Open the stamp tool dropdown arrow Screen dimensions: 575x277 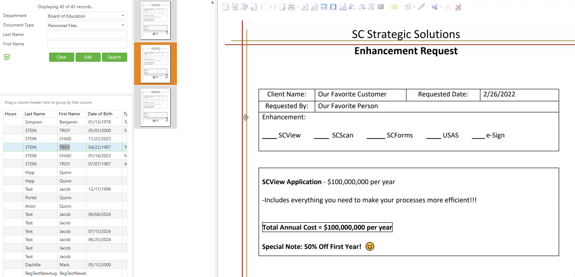(441, 7)
